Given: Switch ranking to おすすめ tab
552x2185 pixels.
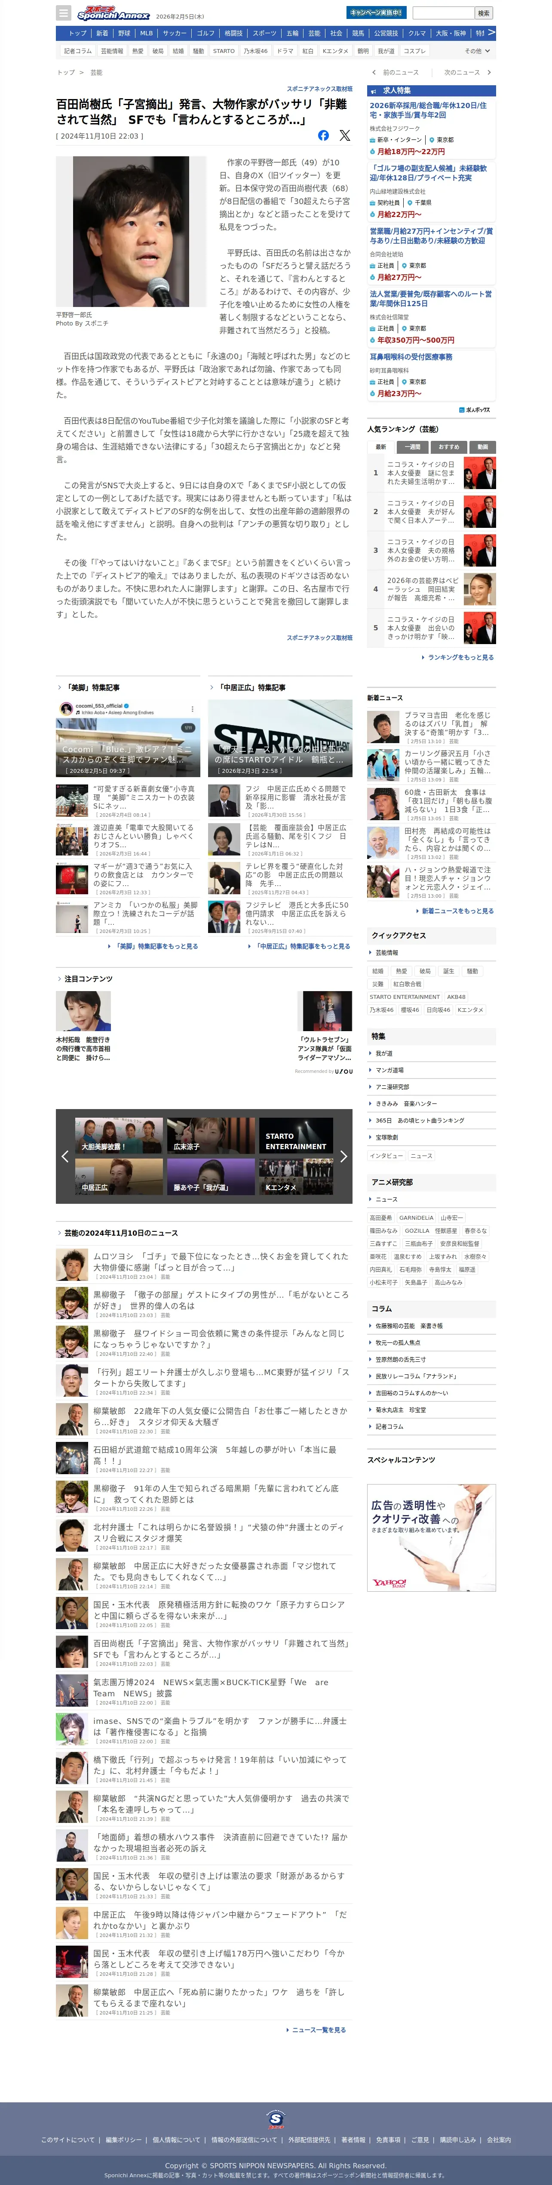Looking at the screenshot, I should (449, 446).
